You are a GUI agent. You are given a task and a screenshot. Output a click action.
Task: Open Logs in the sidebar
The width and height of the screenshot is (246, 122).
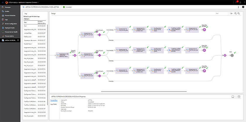point(10,20)
